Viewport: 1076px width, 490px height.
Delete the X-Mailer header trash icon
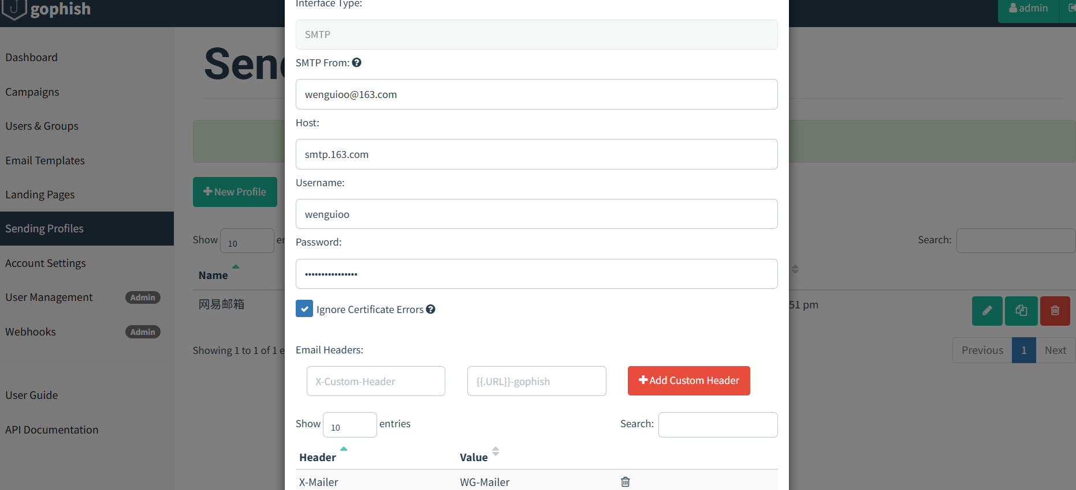[x=625, y=482]
